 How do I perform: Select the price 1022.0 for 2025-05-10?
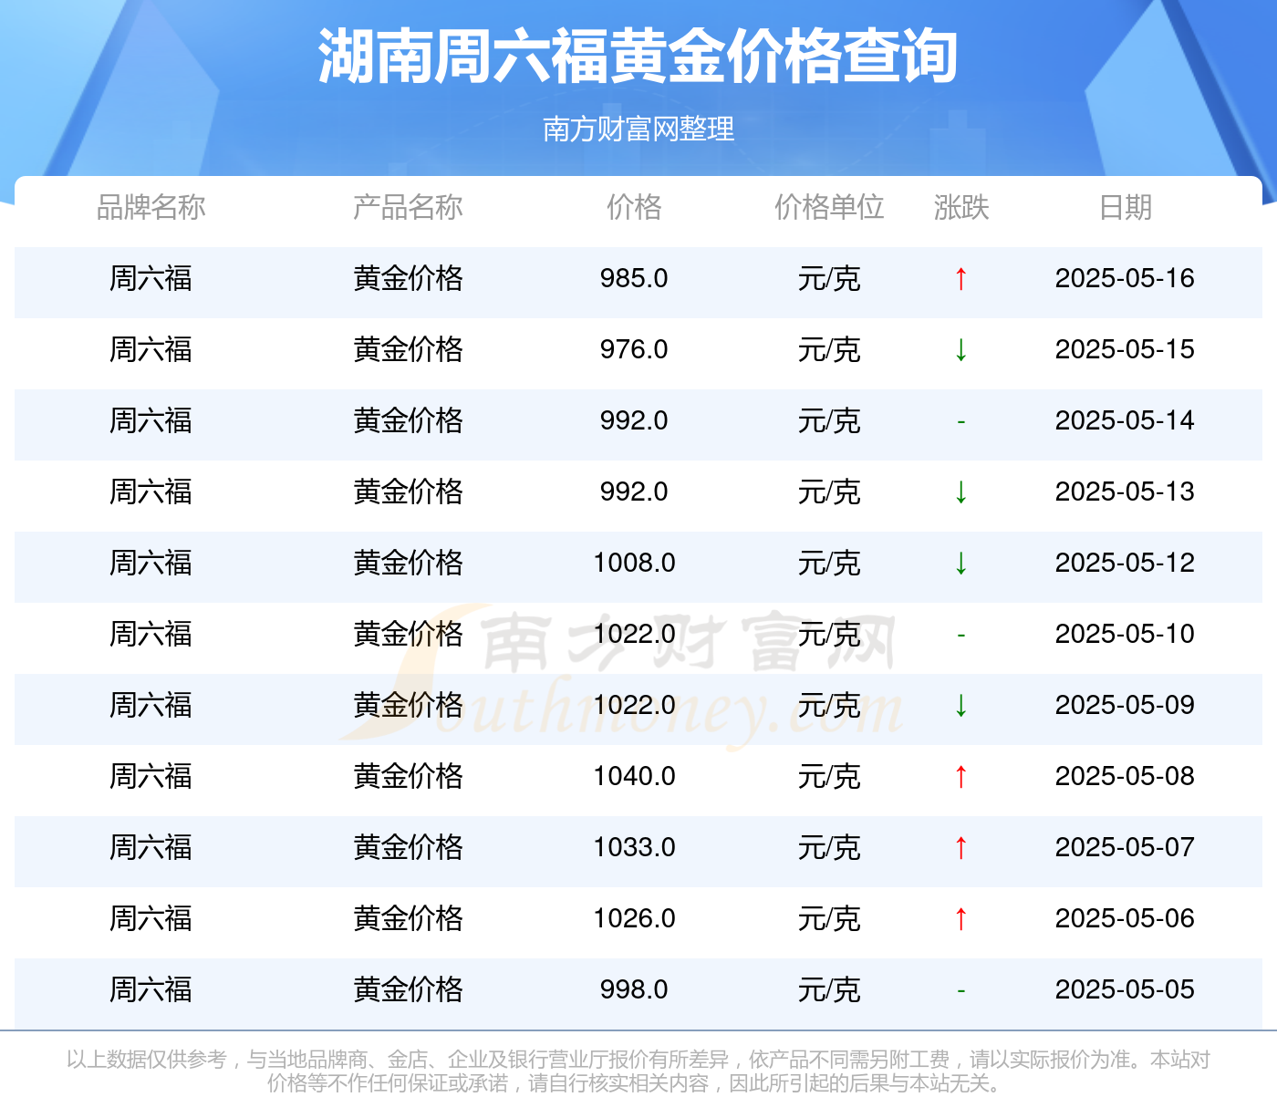[x=634, y=634]
